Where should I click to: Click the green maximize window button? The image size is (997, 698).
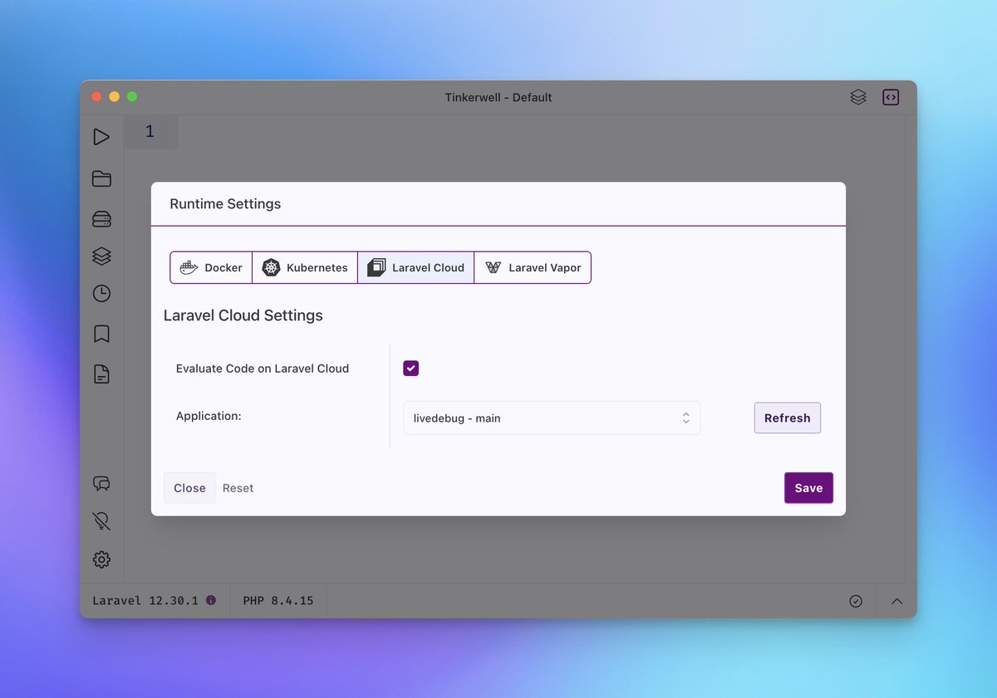132,97
